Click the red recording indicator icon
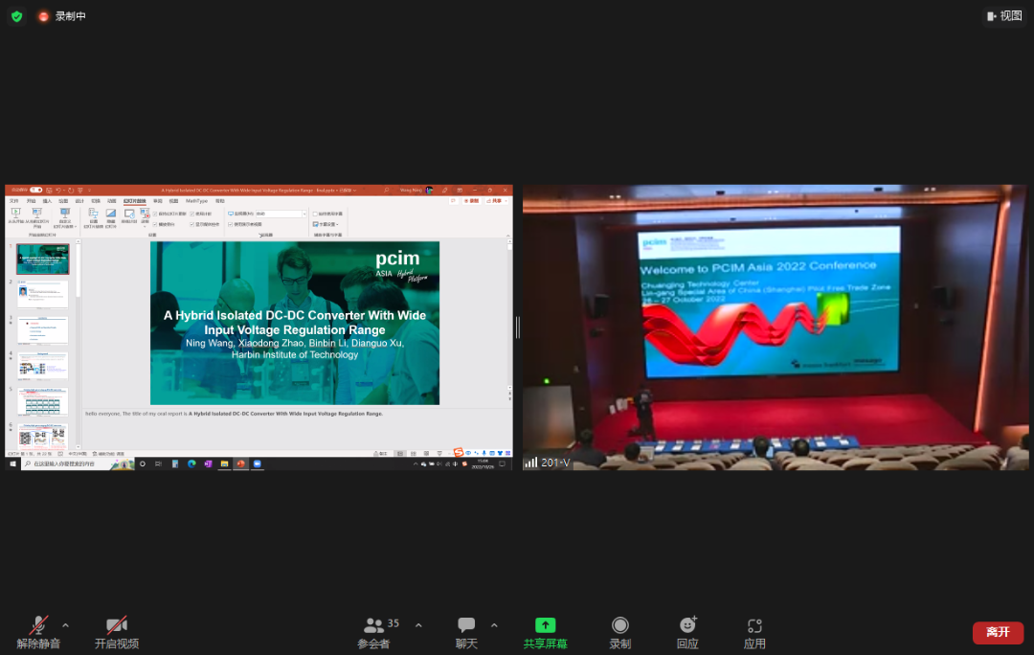Image resolution: width=1034 pixels, height=655 pixels. (x=43, y=16)
